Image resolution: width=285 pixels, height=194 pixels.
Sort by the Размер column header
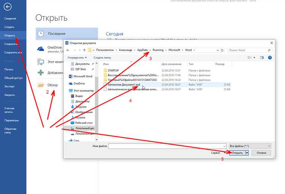click(x=220, y=64)
